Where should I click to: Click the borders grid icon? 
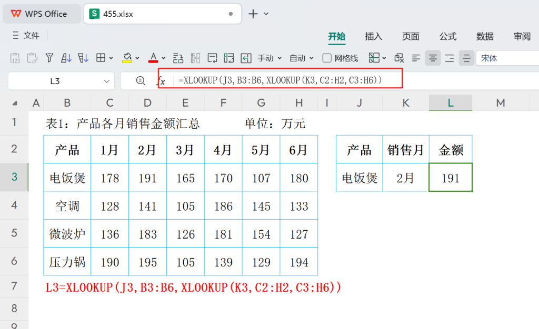pyautogui.click(x=101, y=58)
